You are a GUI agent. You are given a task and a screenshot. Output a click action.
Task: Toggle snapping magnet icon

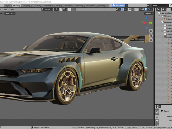click(x=61, y=9)
